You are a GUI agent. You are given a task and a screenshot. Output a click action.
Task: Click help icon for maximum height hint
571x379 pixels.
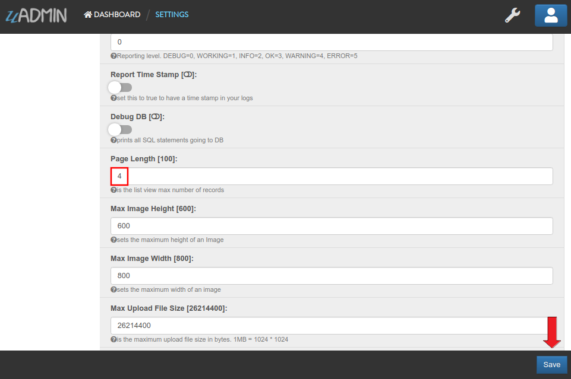113,240
